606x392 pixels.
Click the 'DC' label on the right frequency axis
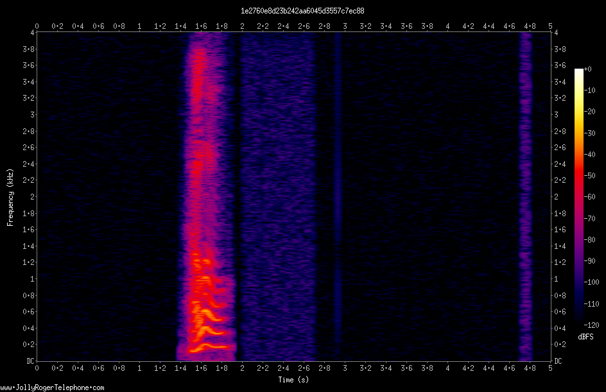558,361
